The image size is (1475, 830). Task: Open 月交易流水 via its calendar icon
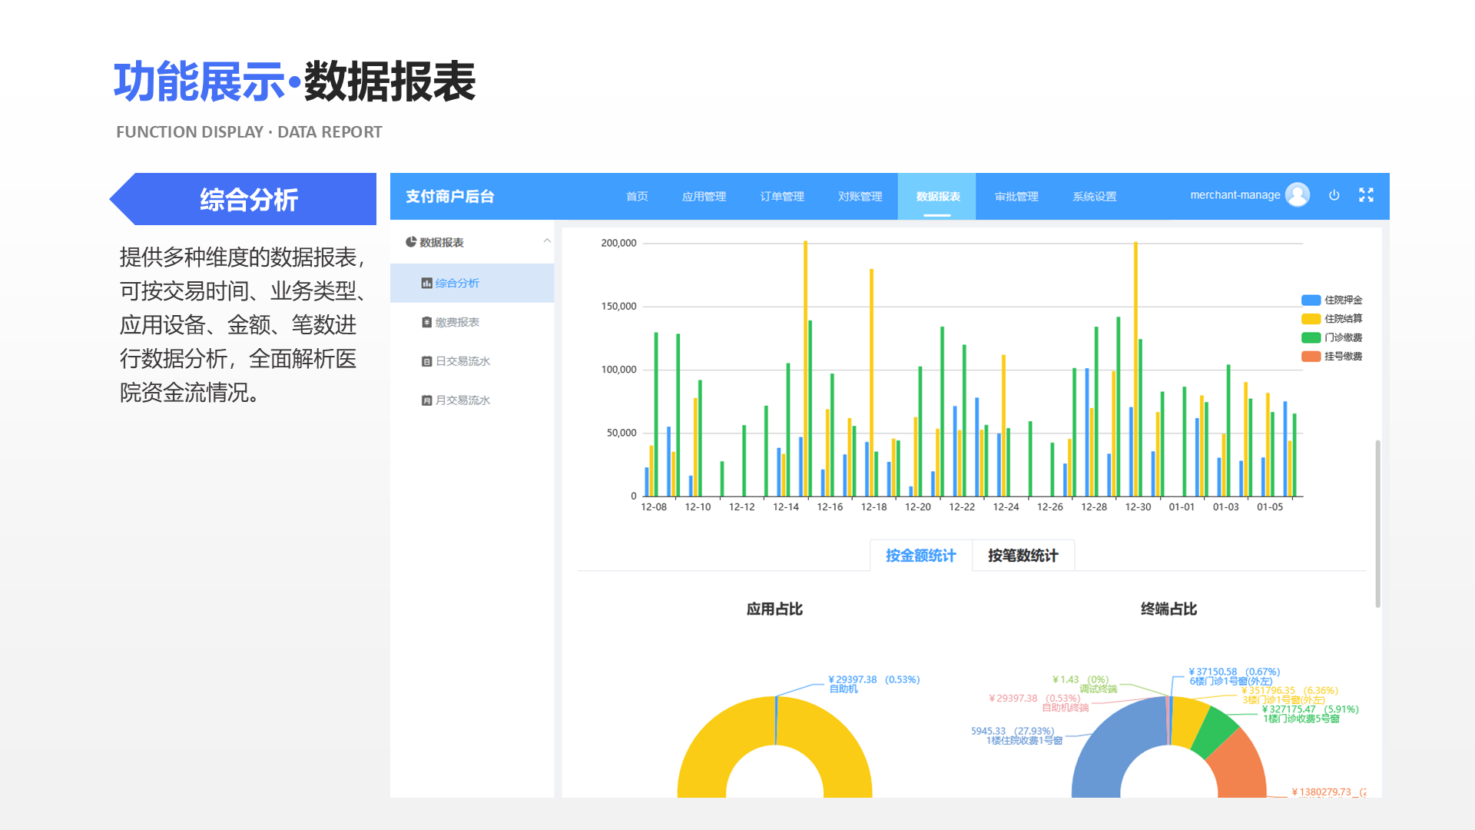[x=427, y=400]
